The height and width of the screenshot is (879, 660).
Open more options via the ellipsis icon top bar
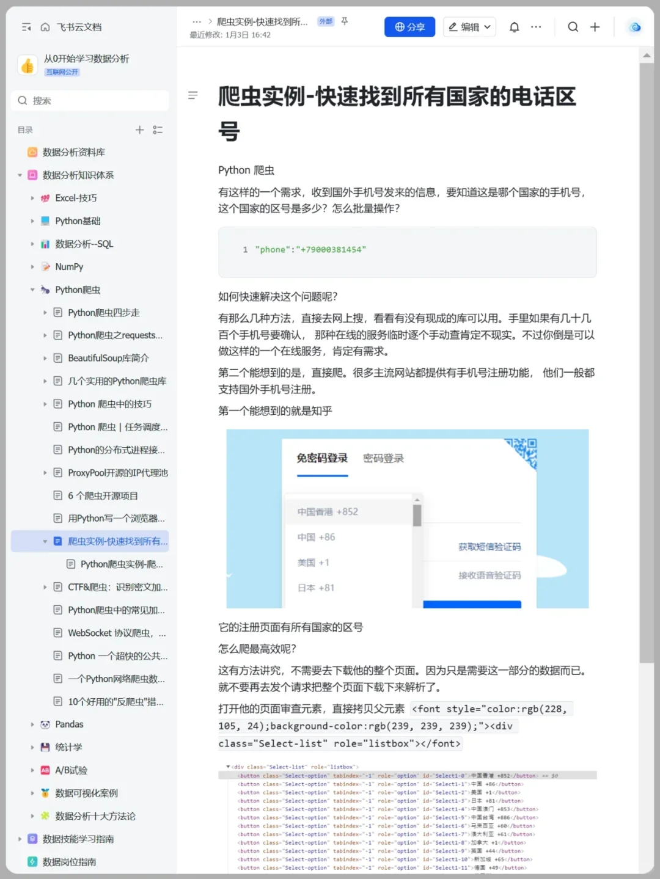click(536, 27)
